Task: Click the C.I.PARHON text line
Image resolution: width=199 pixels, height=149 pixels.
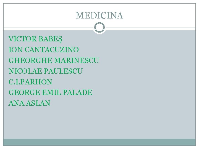Action: pos(30,82)
